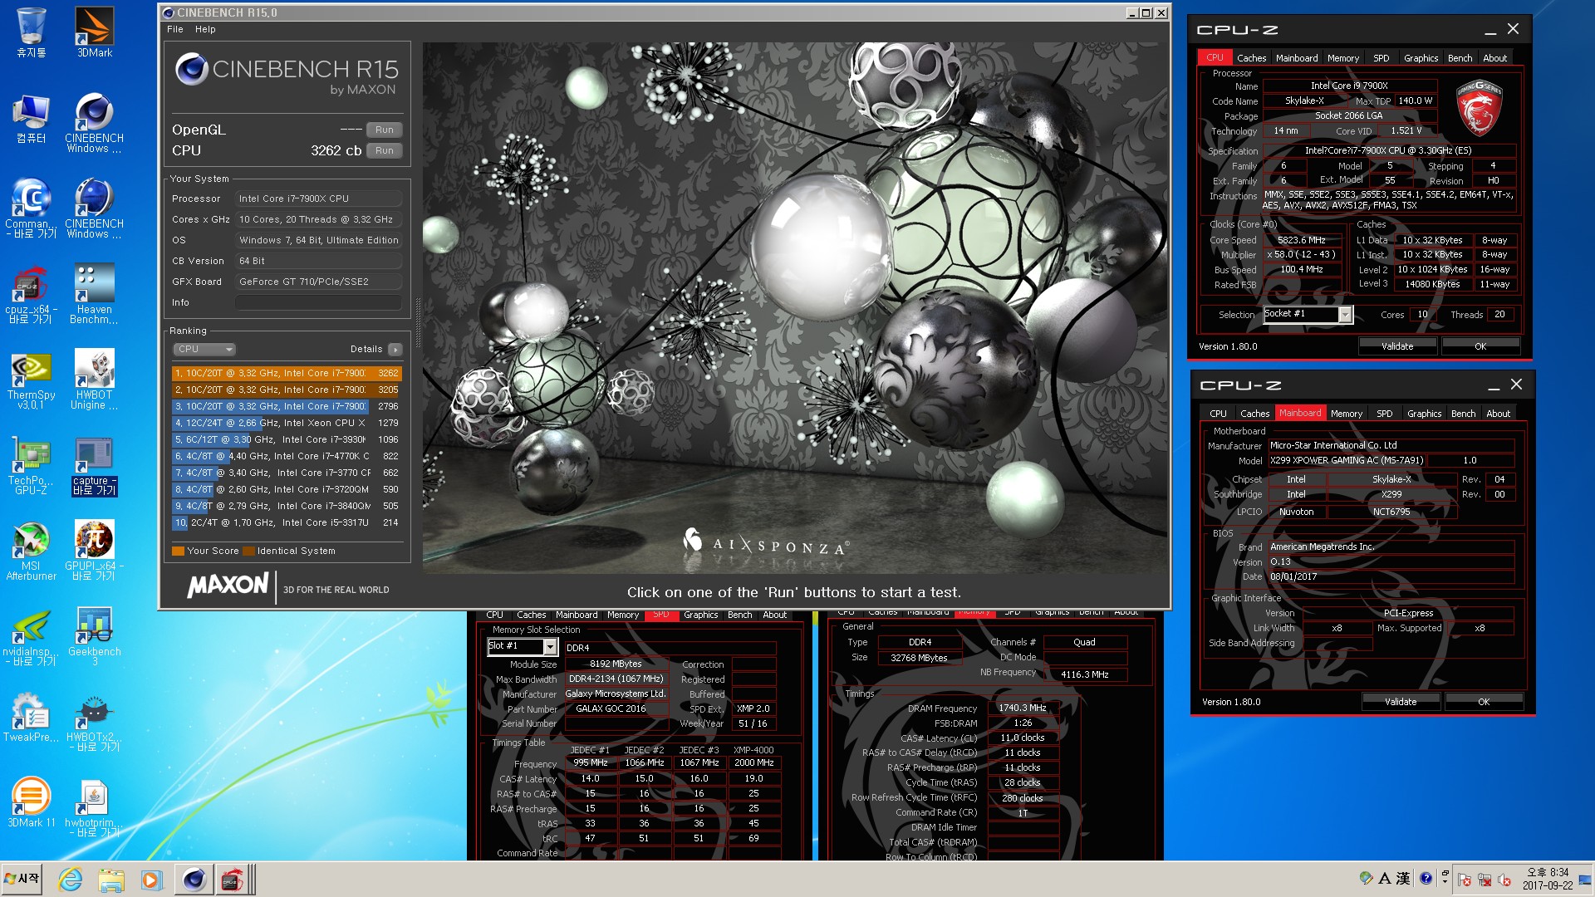Select ranking row 1 with score 3262
This screenshot has height=897, width=1595.
(287, 373)
